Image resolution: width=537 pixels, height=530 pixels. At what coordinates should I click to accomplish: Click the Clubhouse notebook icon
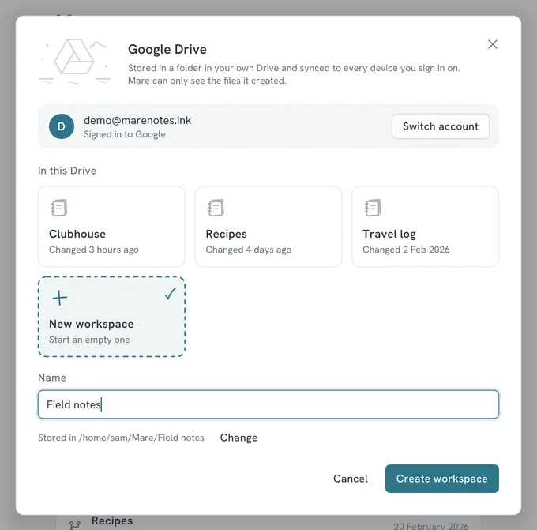pyautogui.click(x=59, y=208)
